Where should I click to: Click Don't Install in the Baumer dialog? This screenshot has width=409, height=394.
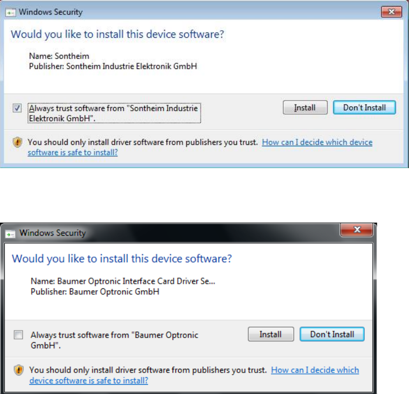[x=332, y=334]
